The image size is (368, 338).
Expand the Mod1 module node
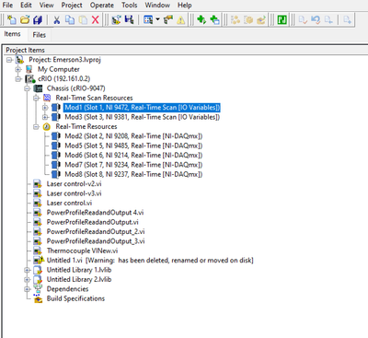[45, 108]
